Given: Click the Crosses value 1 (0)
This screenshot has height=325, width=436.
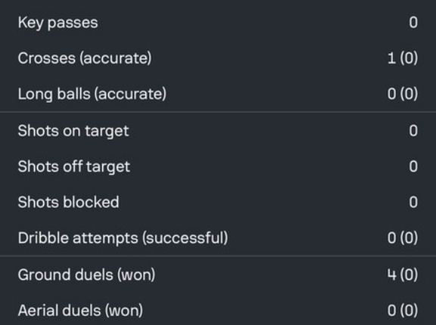Looking at the screenshot, I should (x=403, y=58).
